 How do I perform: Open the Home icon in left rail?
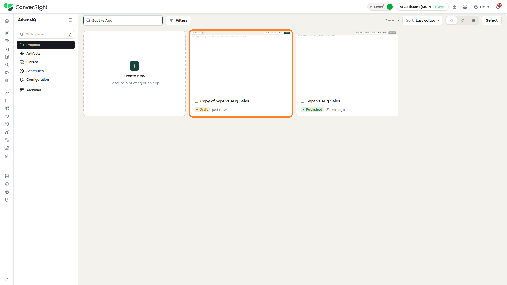7,21
